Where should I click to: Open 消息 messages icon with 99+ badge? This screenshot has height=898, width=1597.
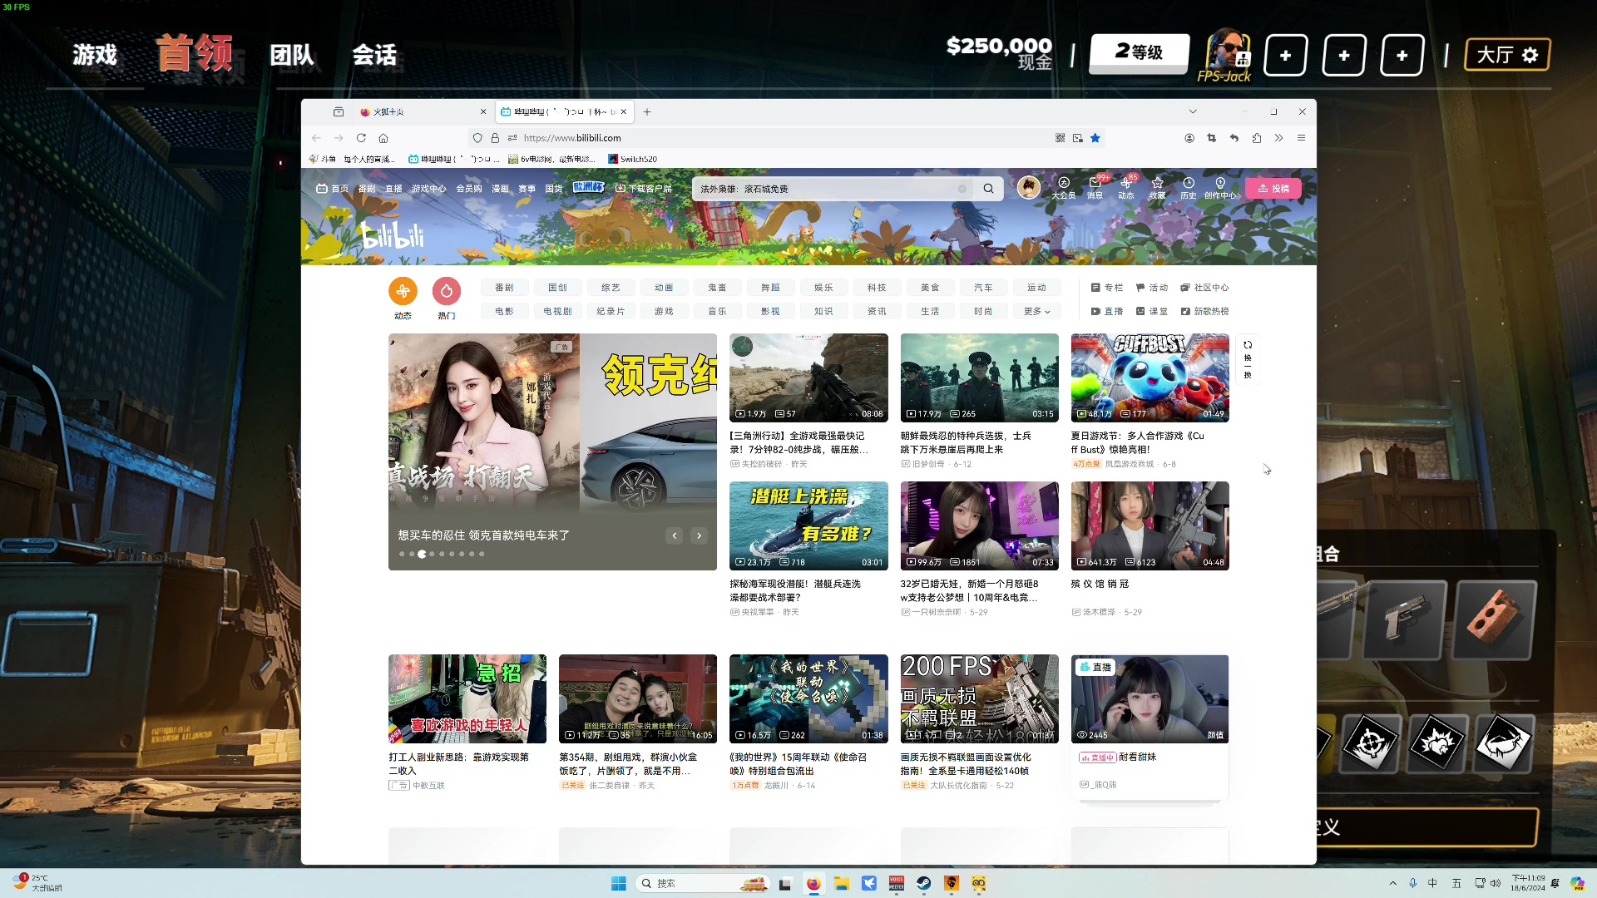1095,188
